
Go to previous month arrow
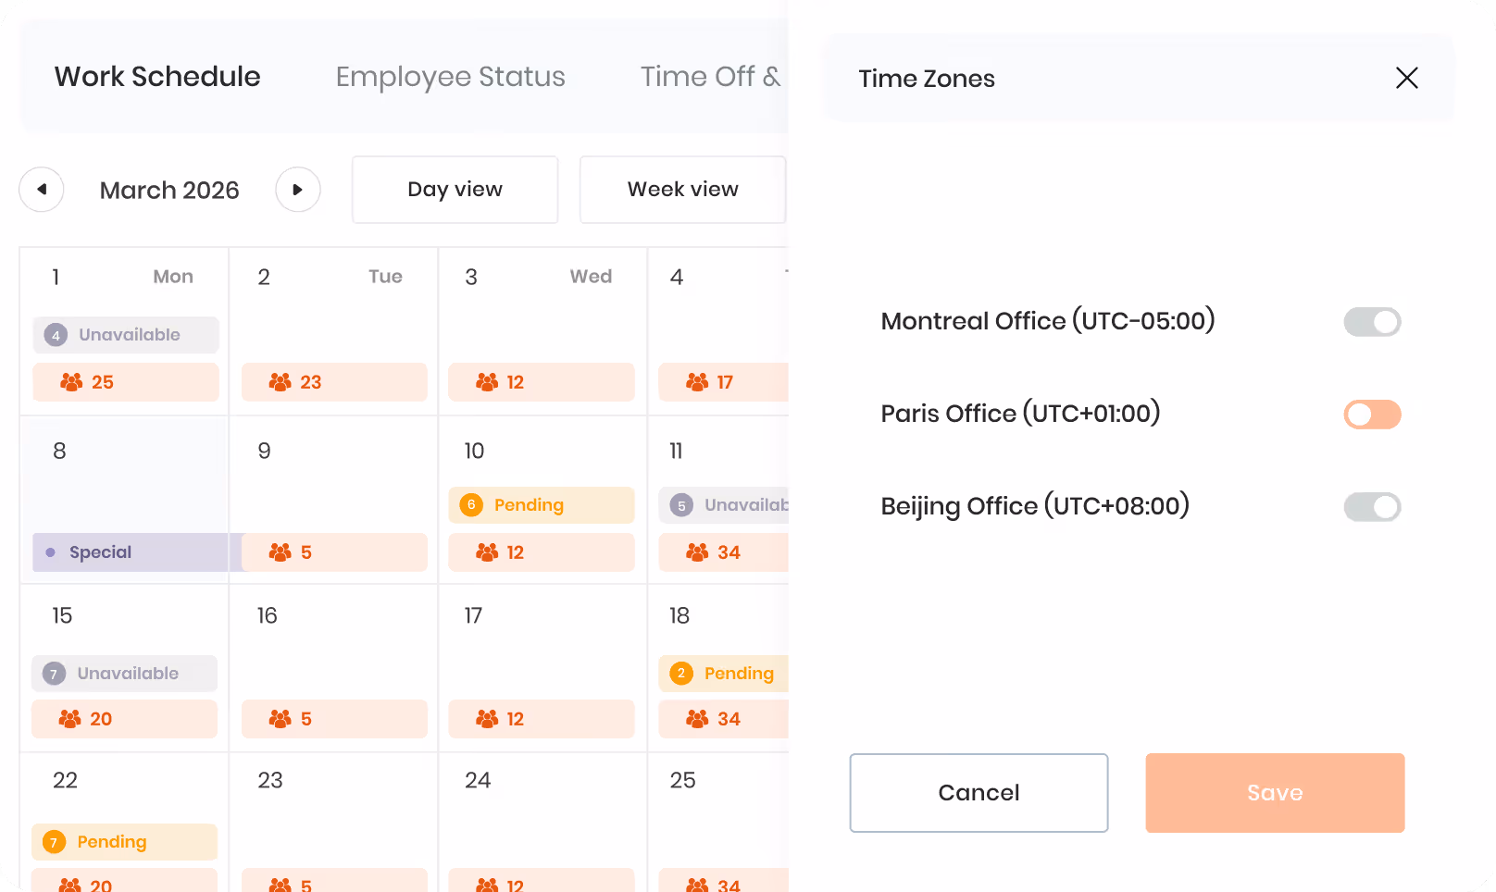(42, 190)
